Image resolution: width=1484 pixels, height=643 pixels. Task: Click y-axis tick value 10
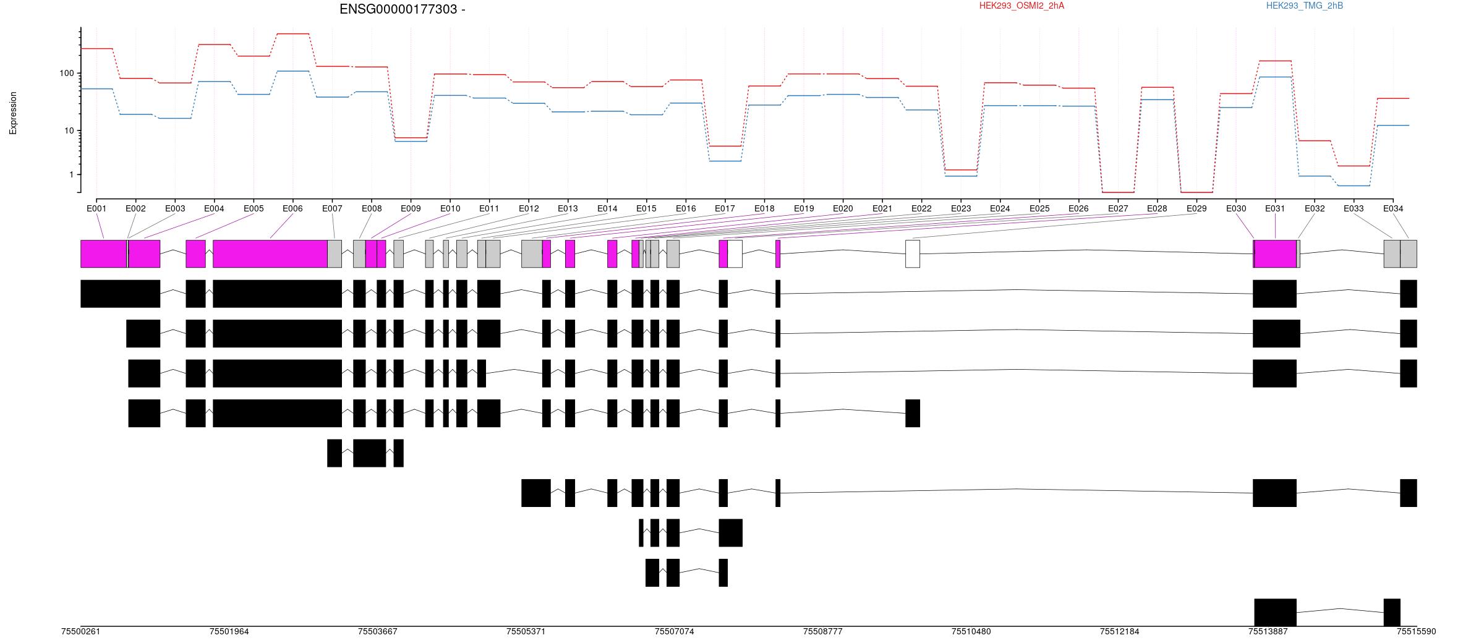click(x=69, y=130)
